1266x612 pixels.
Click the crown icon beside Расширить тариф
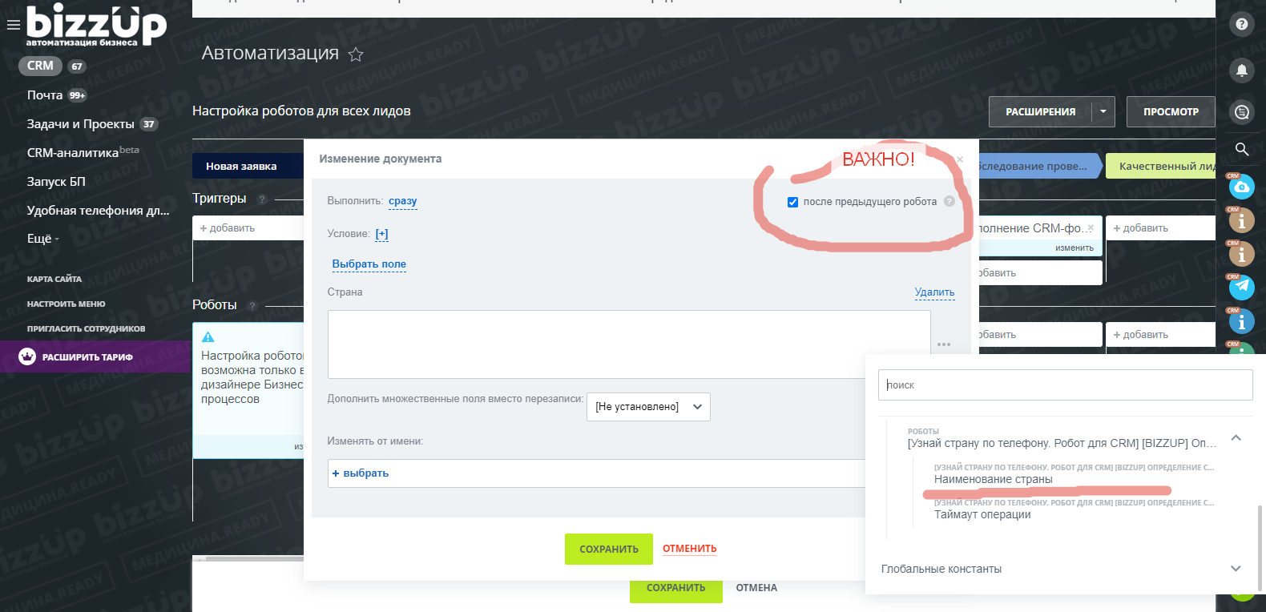[27, 356]
